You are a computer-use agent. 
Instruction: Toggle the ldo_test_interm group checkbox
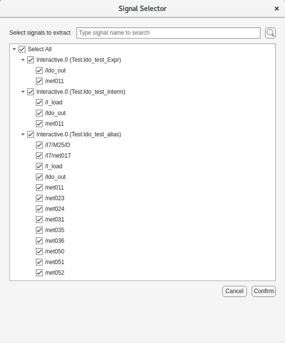coord(31,92)
